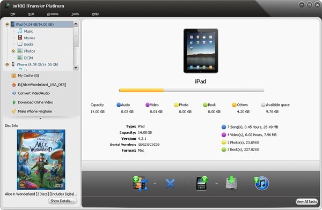The image size is (322, 210).
Task: Open Make iPhone Ringtone option
Action: 35,111
